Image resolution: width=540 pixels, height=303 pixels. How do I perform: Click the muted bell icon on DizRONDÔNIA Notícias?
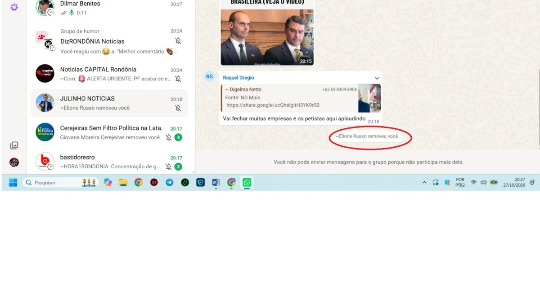[178, 41]
